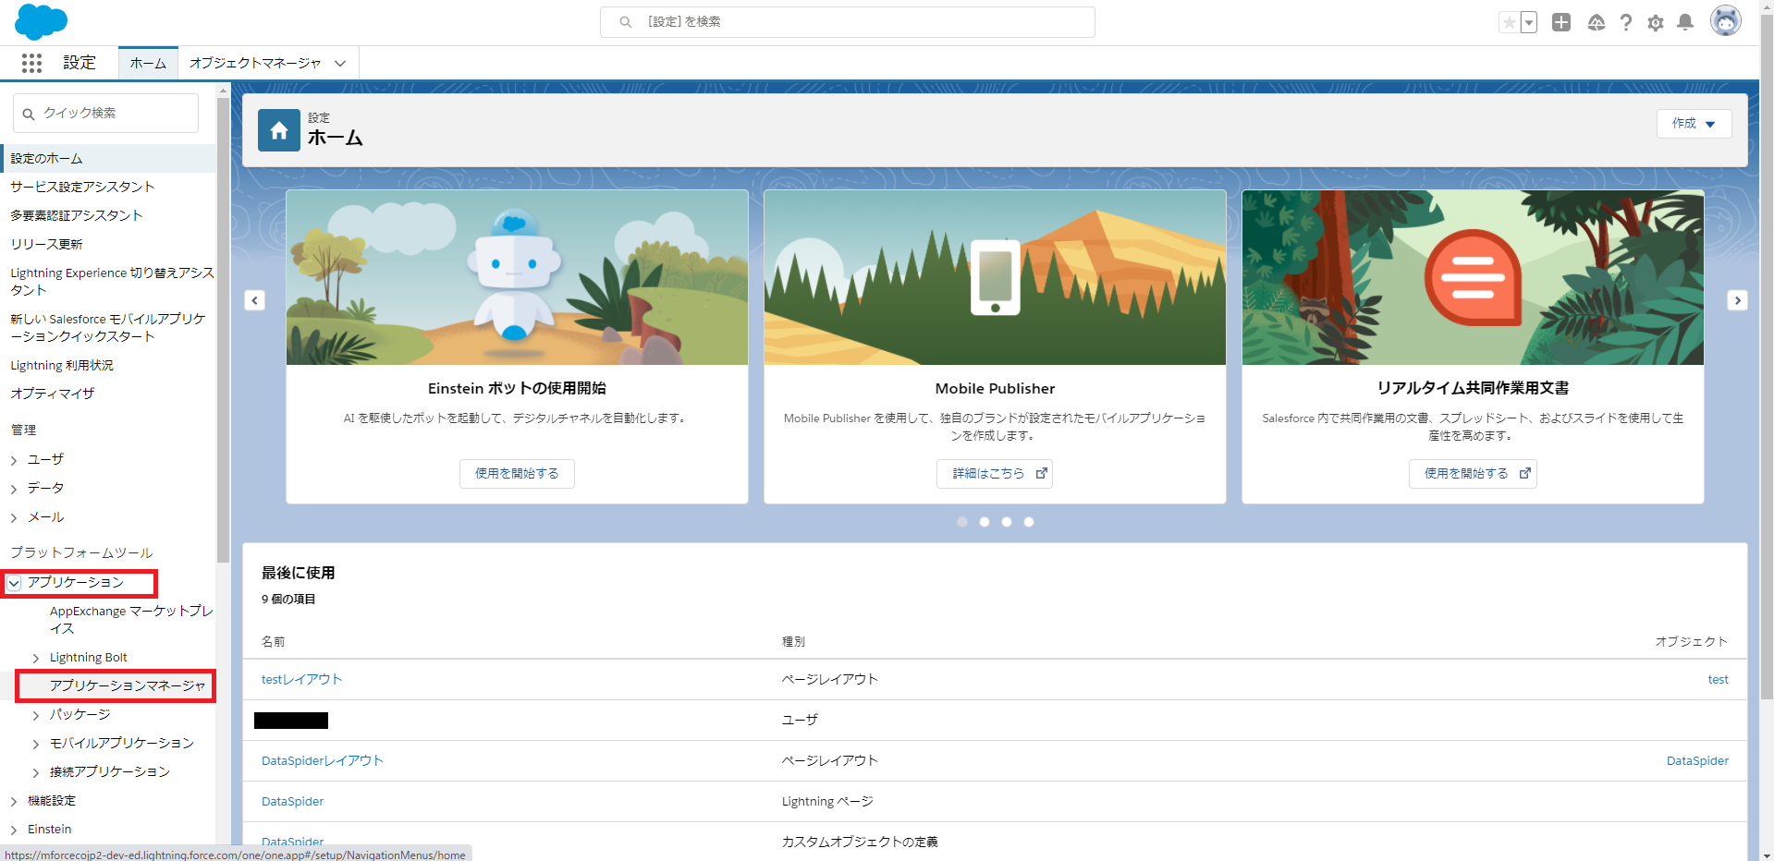
Task: Expand the モバイルアプリケーション node
Action: coord(36,745)
